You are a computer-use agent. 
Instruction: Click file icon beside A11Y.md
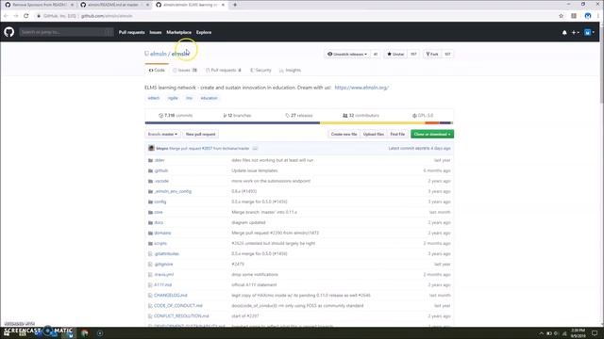[x=150, y=284]
